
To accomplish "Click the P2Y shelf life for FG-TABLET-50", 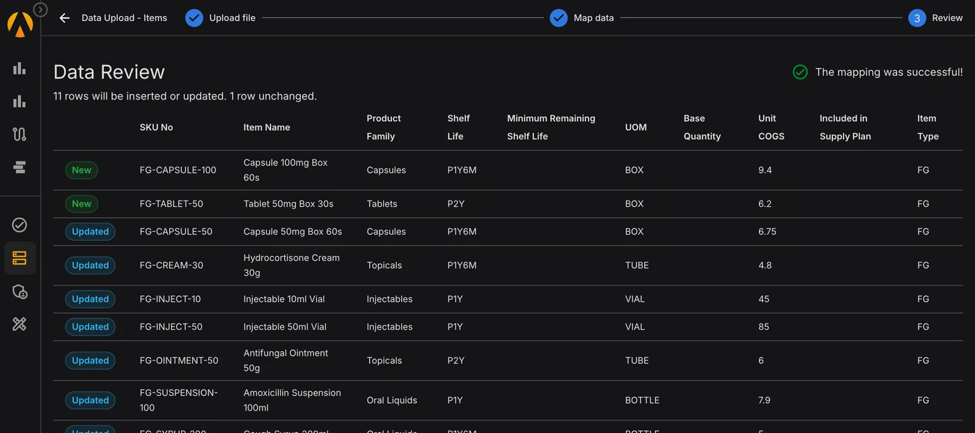I will (x=456, y=204).
